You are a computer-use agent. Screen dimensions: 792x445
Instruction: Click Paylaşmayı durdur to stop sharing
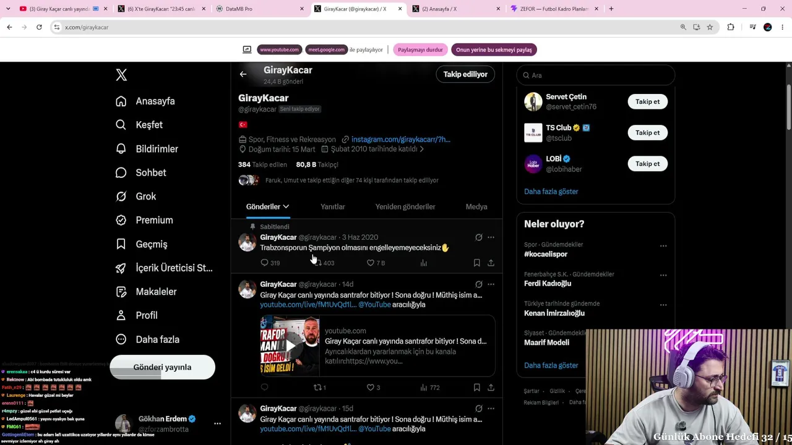point(420,49)
